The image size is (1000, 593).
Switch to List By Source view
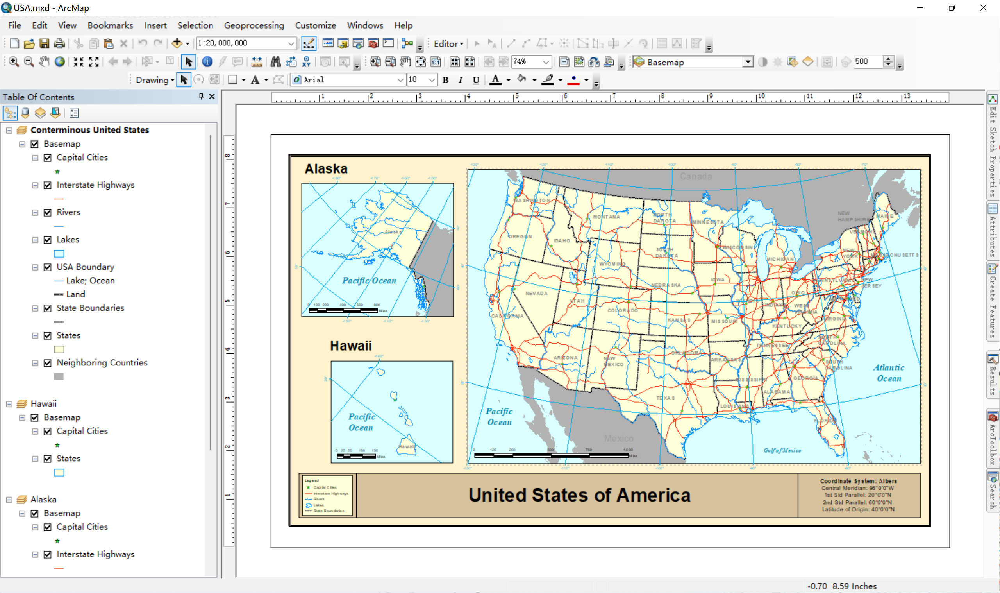tap(25, 113)
